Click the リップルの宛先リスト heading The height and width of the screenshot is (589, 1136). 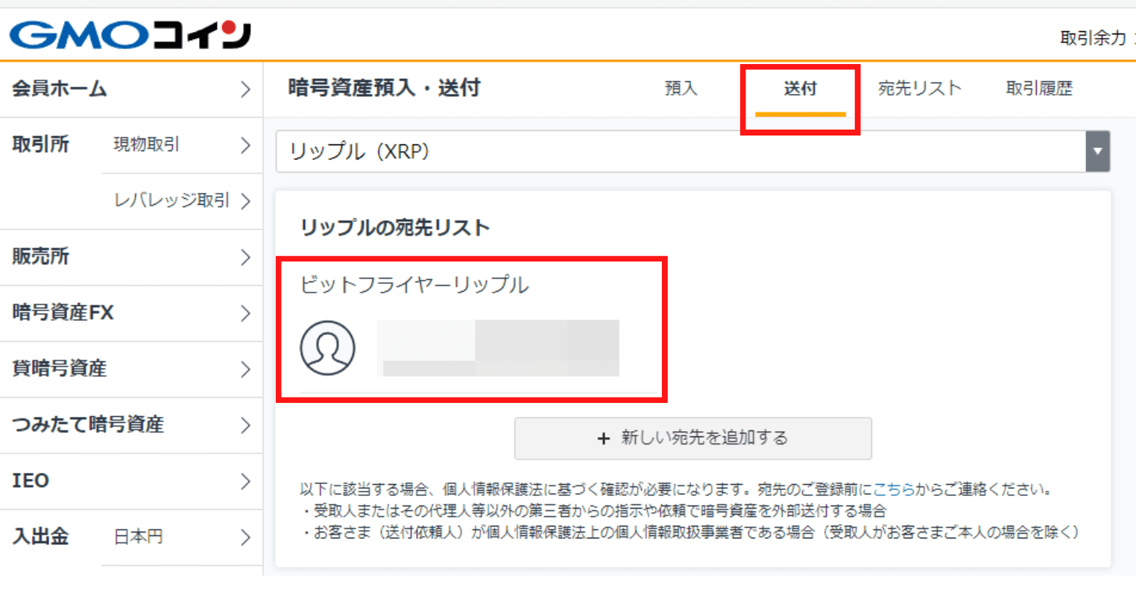pyautogui.click(x=394, y=228)
